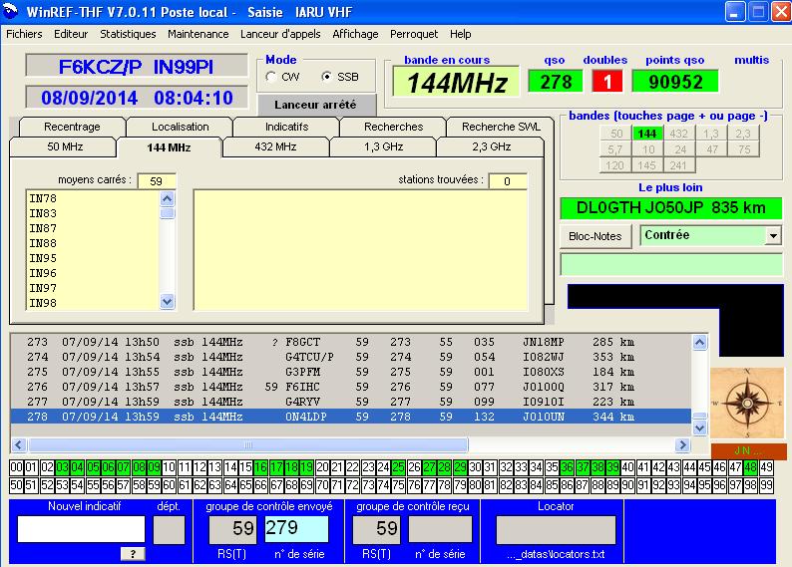
Task: Open the Lanceur d'appels menu
Action: (x=280, y=34)
